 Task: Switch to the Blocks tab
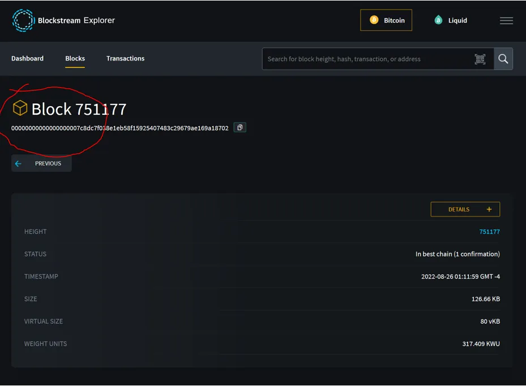point(75,58)
